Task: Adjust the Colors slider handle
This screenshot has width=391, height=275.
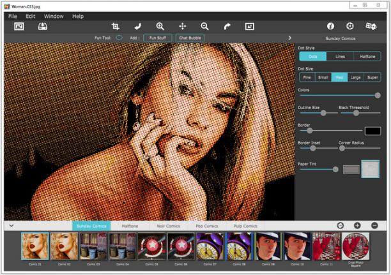Action: pos(378,95)
